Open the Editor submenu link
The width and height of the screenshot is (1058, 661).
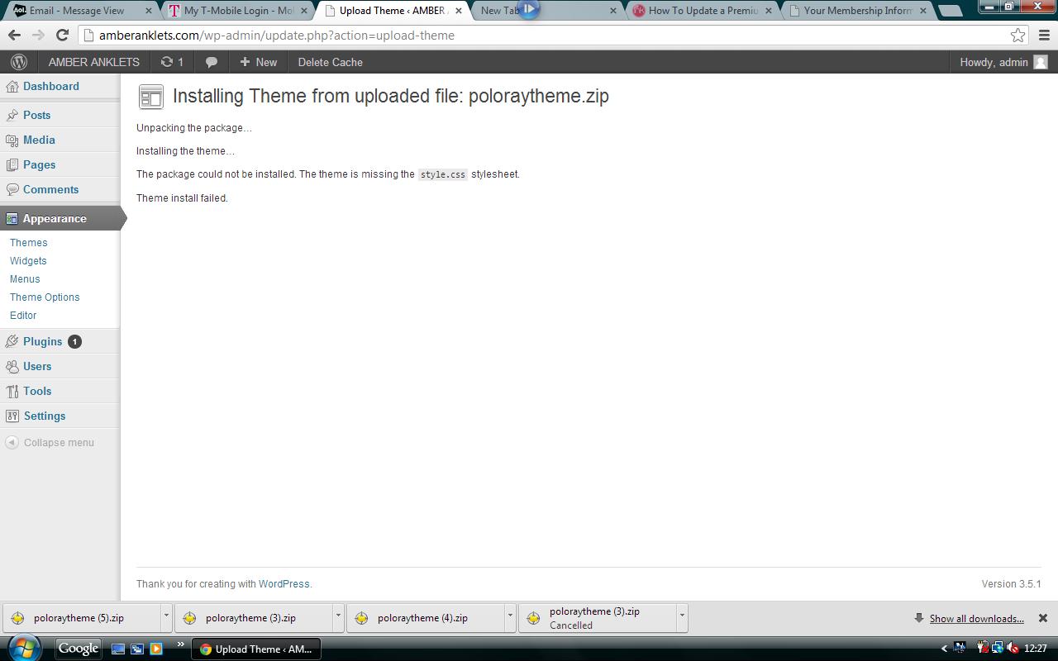(x=23, y=315)
